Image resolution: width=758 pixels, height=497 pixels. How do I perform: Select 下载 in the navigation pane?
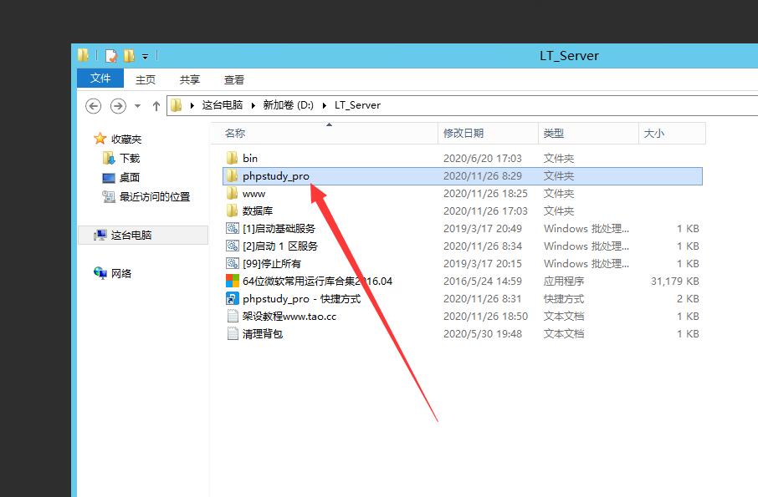(x=129, y=158)
